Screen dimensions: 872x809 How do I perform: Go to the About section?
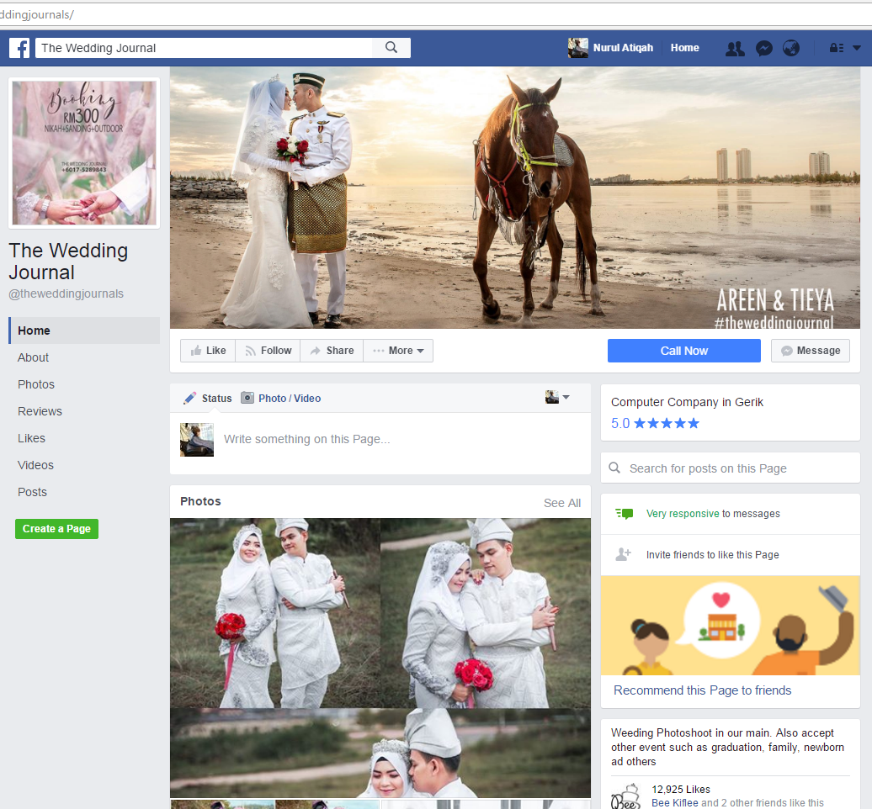tap(33, 357)
